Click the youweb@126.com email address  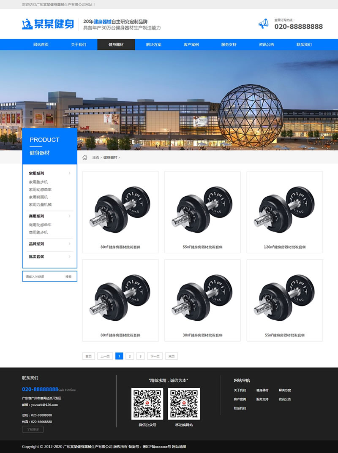(x=44, y=405)
